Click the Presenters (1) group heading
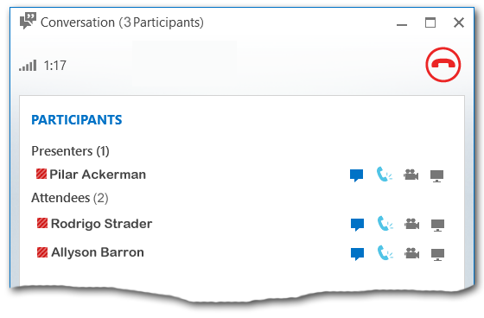The height and width of the screenshot is (318, 484). click(70, 151)
